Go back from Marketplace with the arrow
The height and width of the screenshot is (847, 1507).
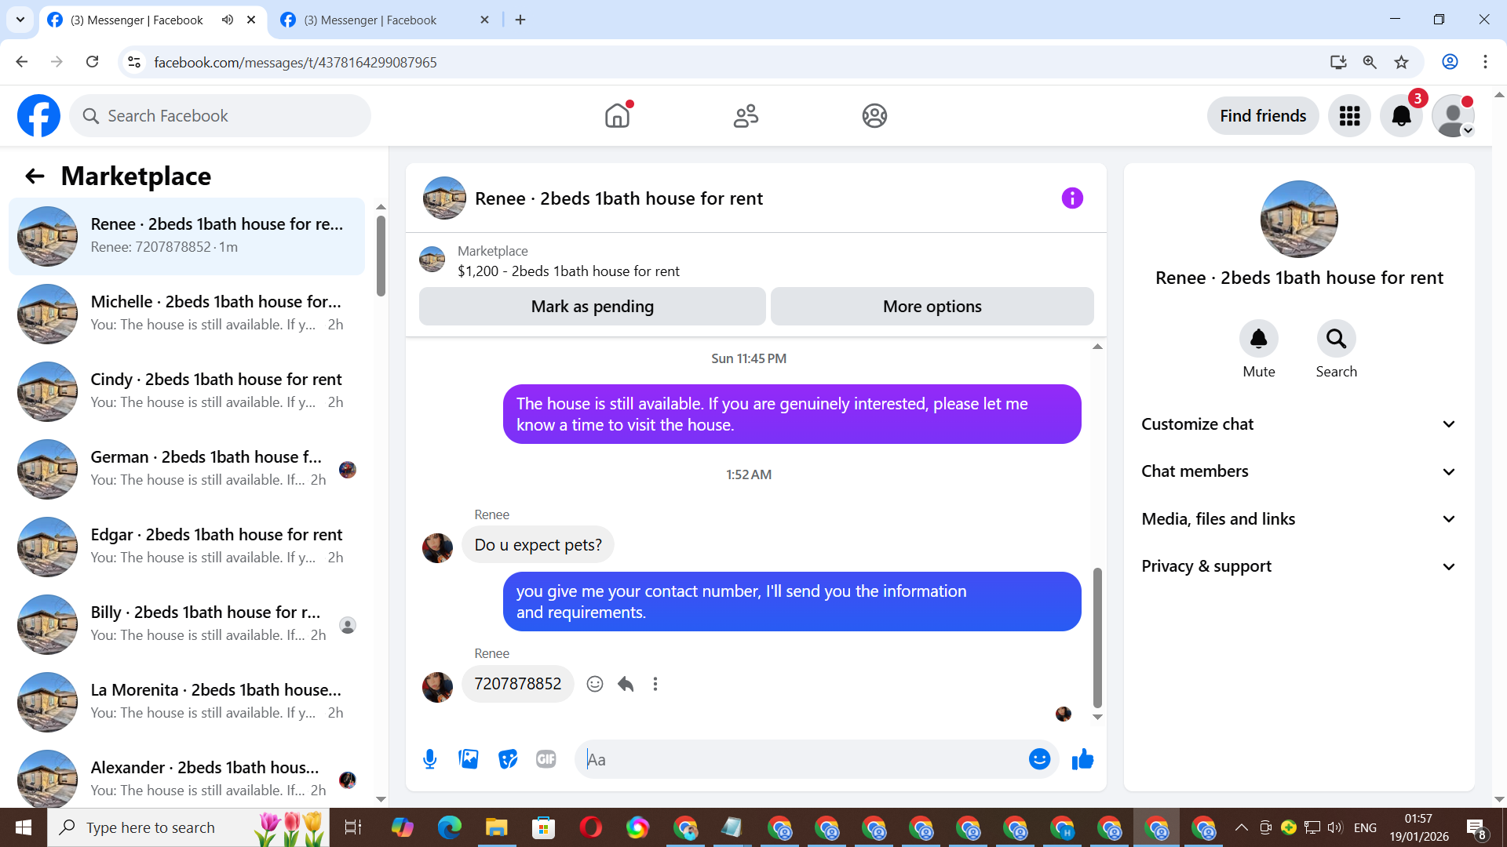click(35, 176)
